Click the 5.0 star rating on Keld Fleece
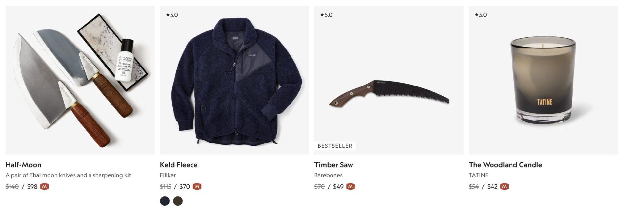Viewport: 623px width, 210px height. [x=172, y=15]
